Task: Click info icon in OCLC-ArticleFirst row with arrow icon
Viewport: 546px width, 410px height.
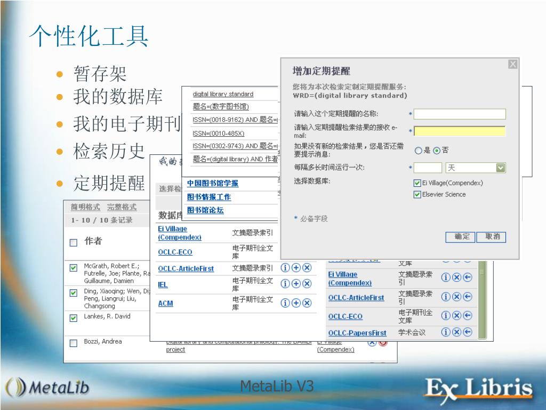Action: click(445, 297)
